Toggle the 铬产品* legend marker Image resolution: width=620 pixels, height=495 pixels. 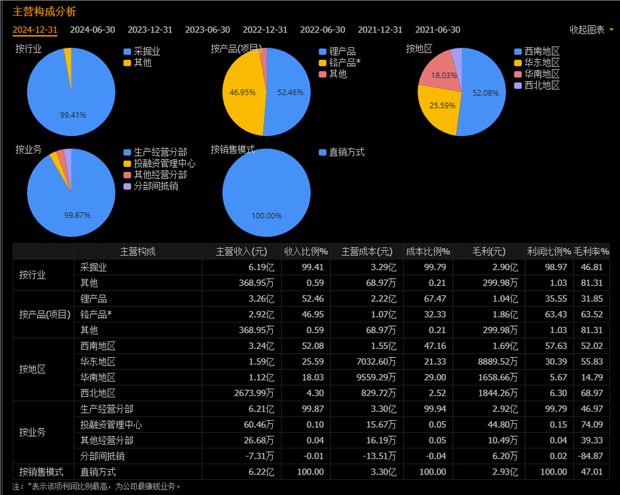(x=323, y=63)
